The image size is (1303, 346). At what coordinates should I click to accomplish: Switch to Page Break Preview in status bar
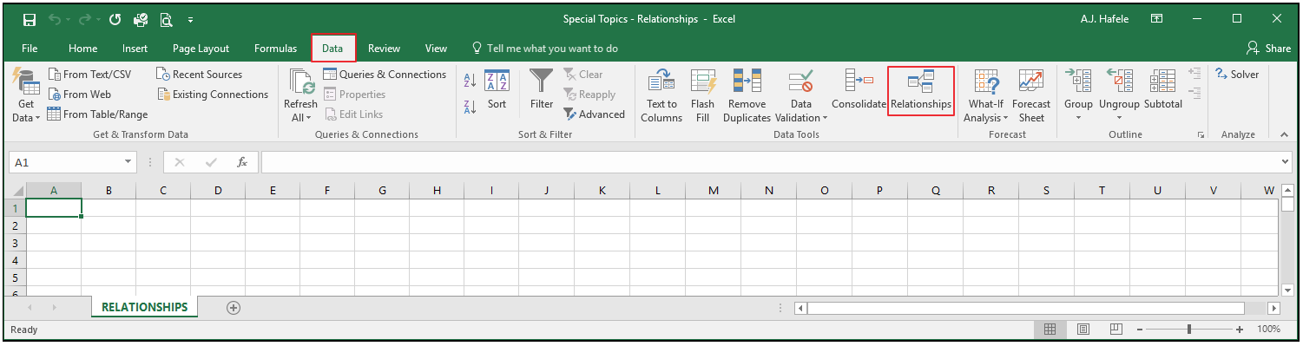click(x=1117, y=330)
